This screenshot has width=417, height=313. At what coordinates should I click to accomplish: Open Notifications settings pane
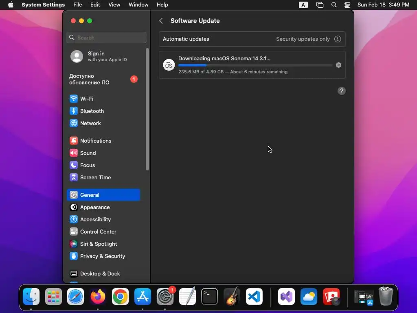(103, 141)
